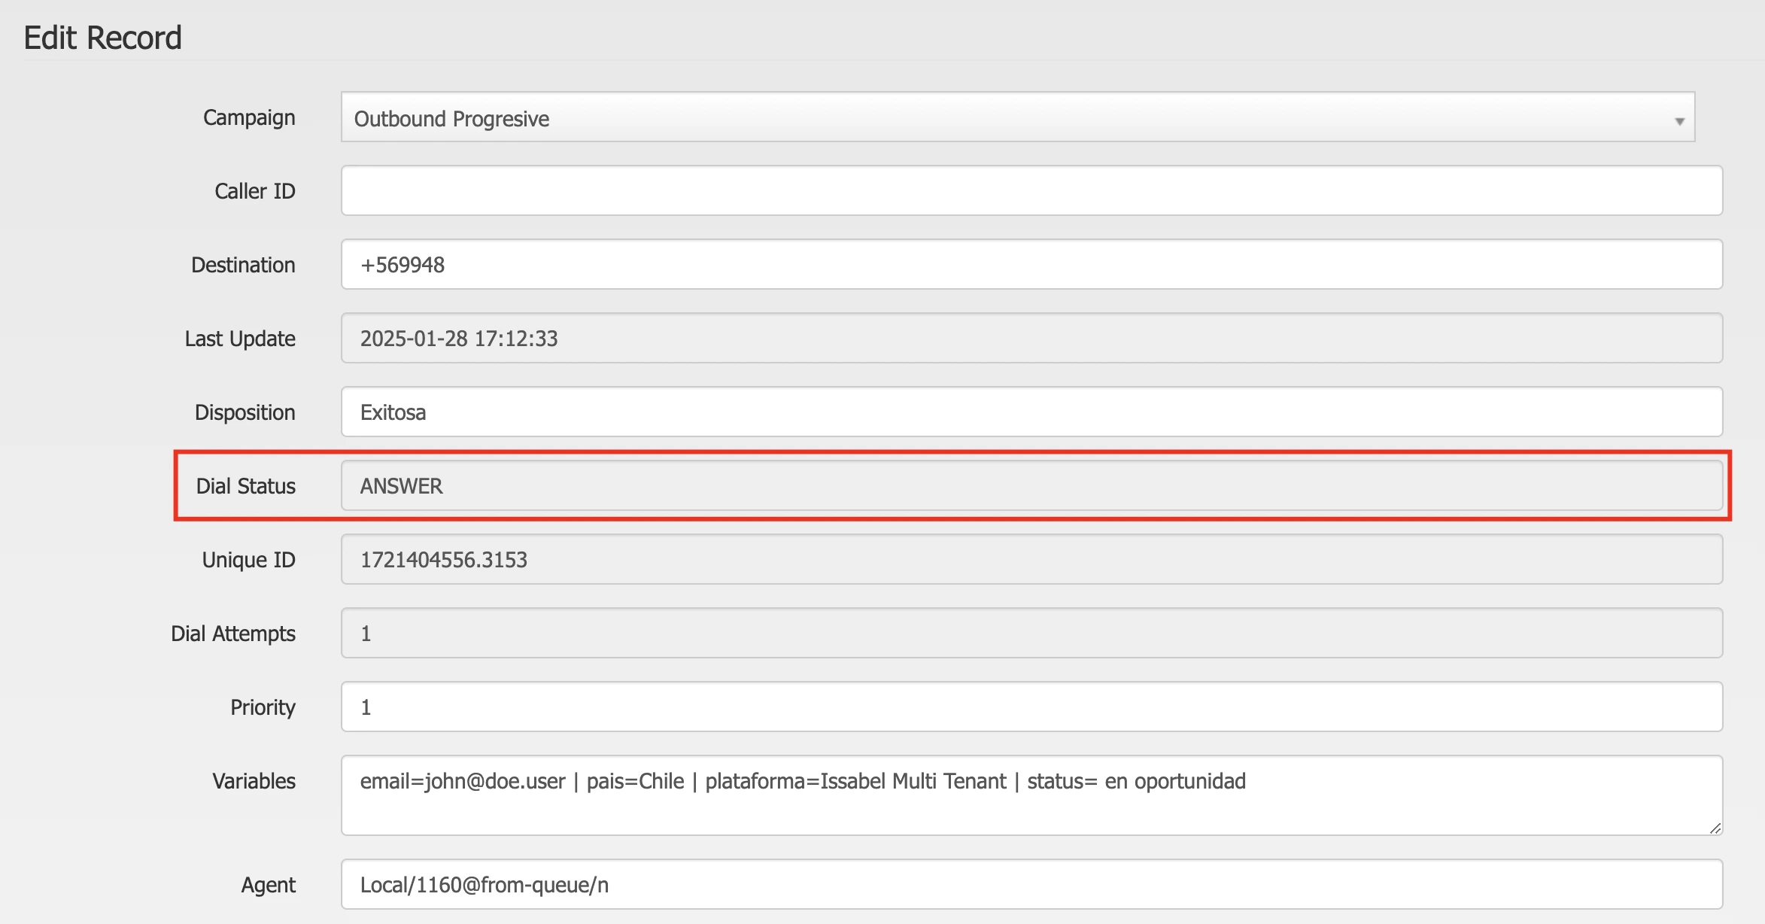Focus the empty Caller ID field
Image resolution: width=1765 pixels, height=924 pixels.
[x=1031, y=191]
